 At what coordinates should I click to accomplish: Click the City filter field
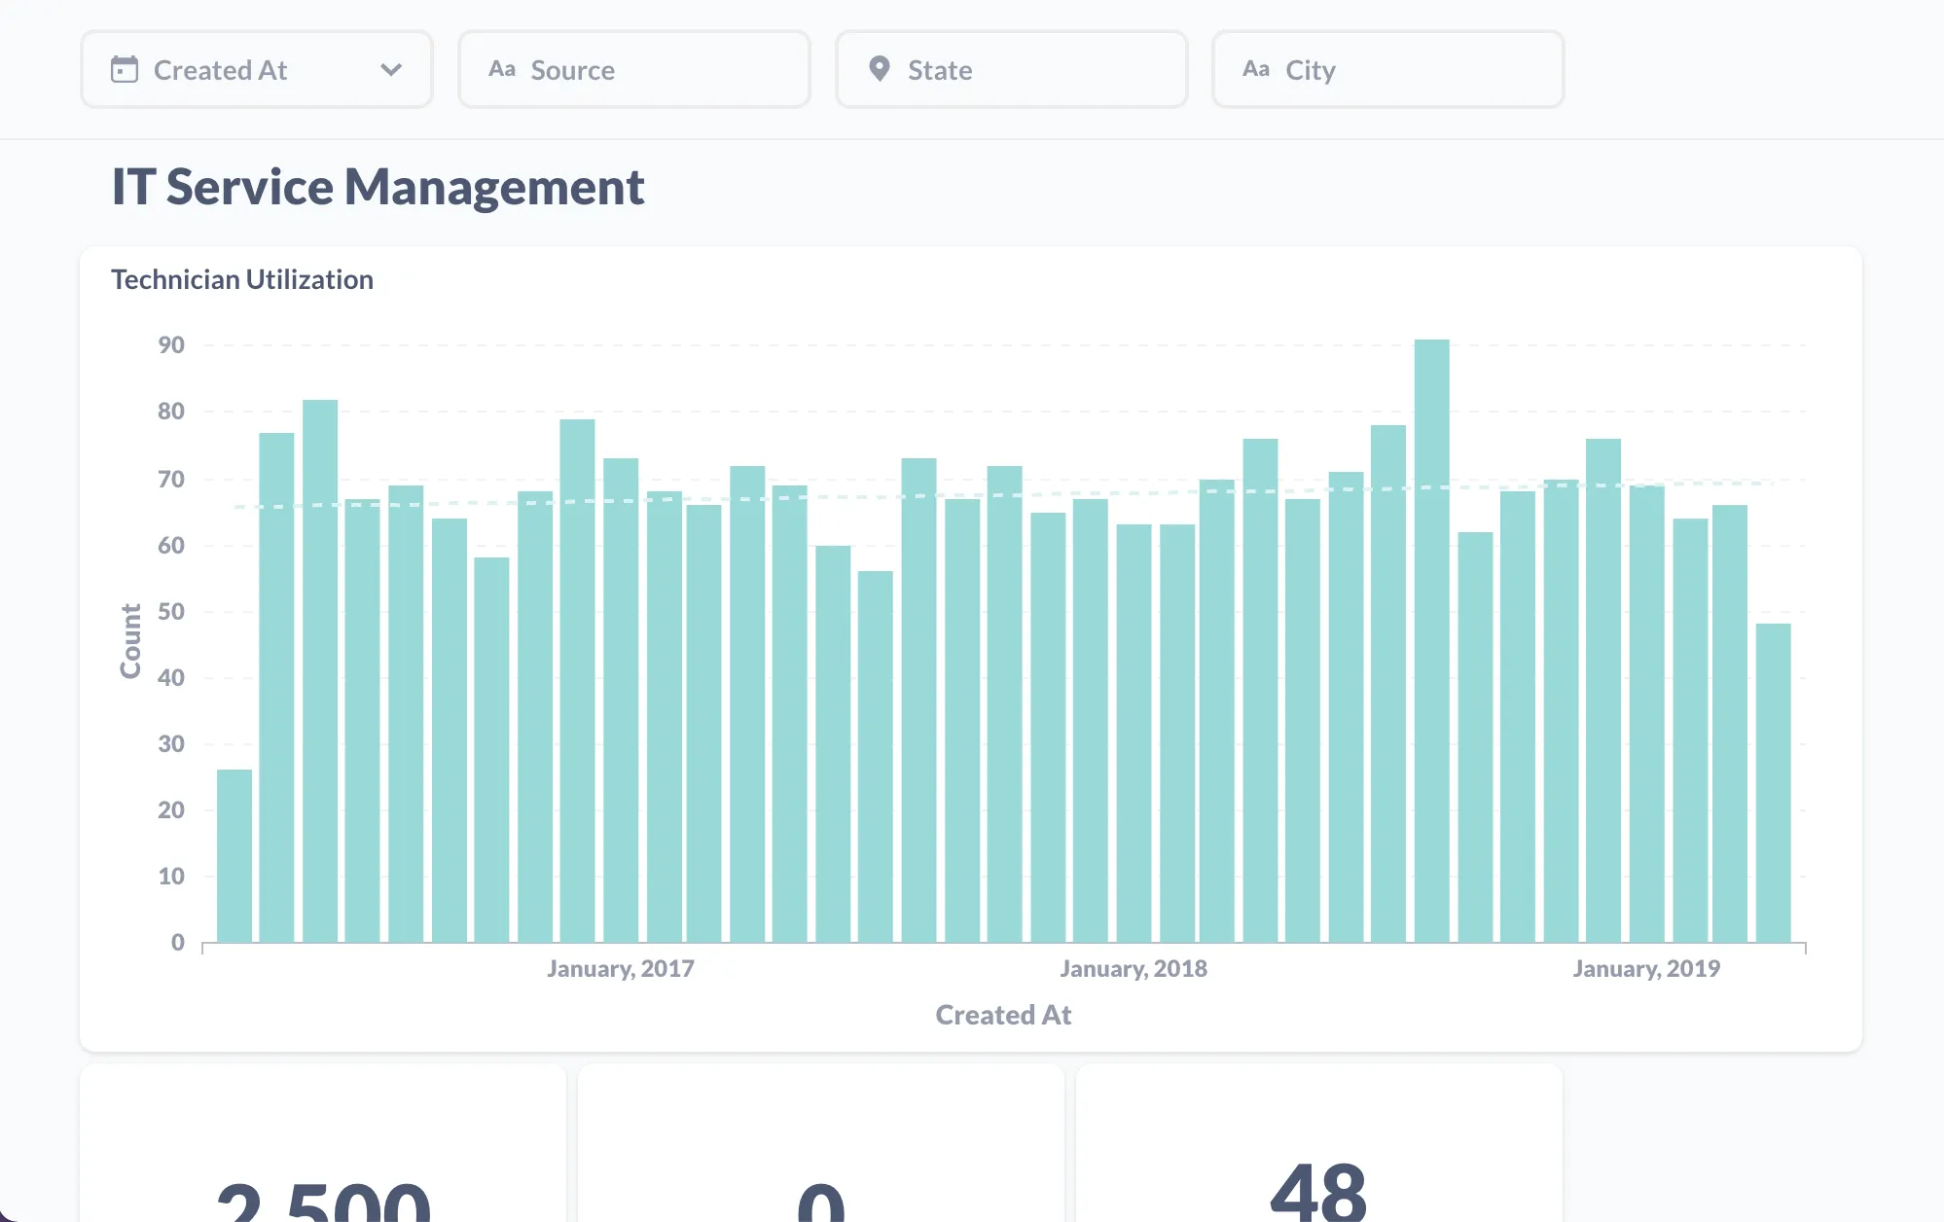coord(1388,69)
